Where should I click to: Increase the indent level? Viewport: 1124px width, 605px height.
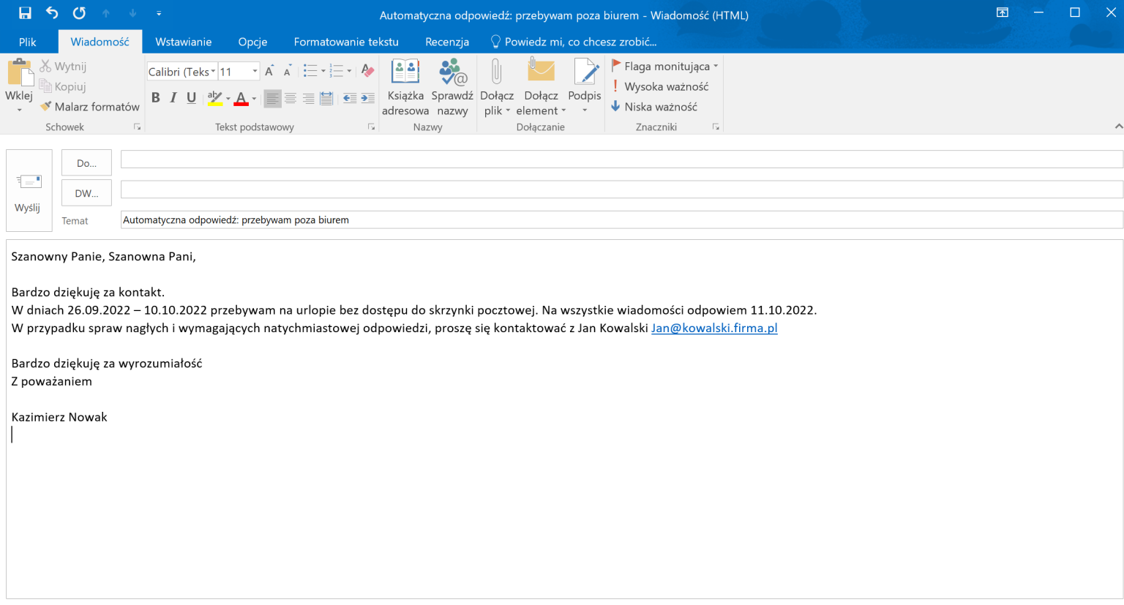tap(367, 98)
